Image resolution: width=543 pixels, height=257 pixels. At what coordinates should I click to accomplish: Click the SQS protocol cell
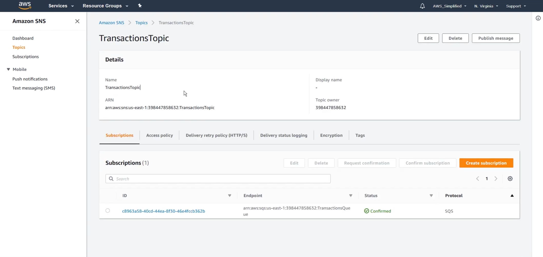point(449,211)
